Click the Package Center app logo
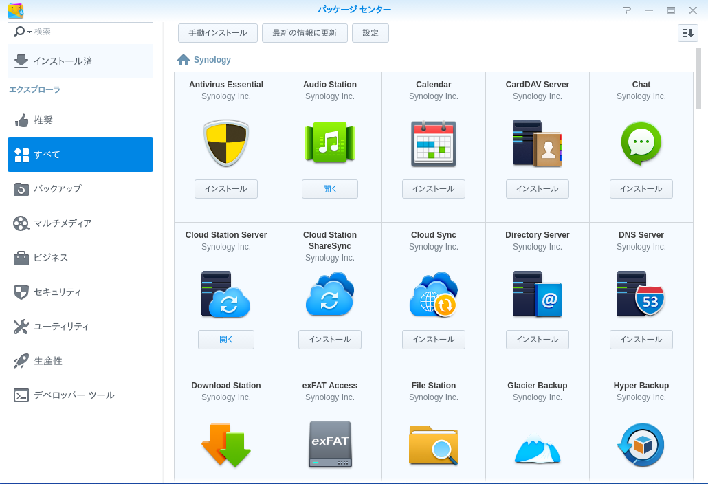The height and width of the screenshot is (484, 708). click(x=16, y=10)
